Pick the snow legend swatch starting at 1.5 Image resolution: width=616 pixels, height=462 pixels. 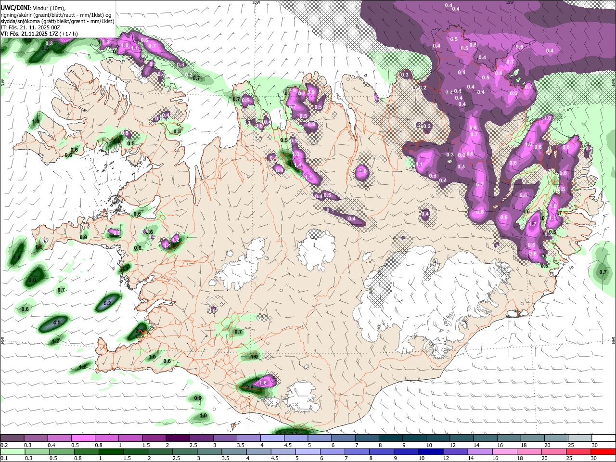point(154,438)
